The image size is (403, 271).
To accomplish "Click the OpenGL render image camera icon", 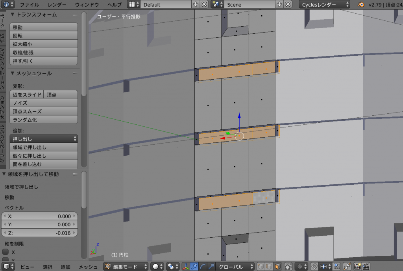I will [357, 267].
